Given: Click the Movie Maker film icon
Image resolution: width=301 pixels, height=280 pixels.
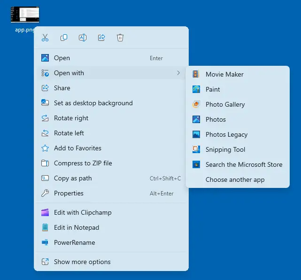Looking at the screenshot, I should click(x=196, y=74).
